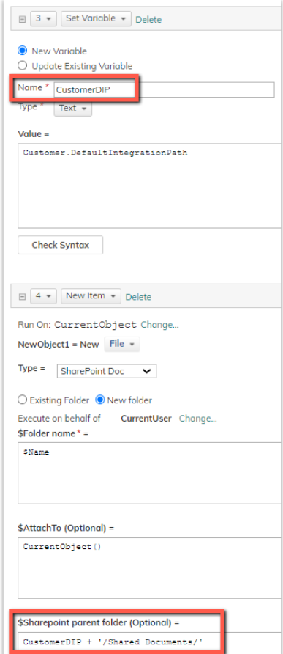The height and width of the screenshot is (654, 283).
Task: Click the 'CurrentUser' text
Action: tap(146, 419)
